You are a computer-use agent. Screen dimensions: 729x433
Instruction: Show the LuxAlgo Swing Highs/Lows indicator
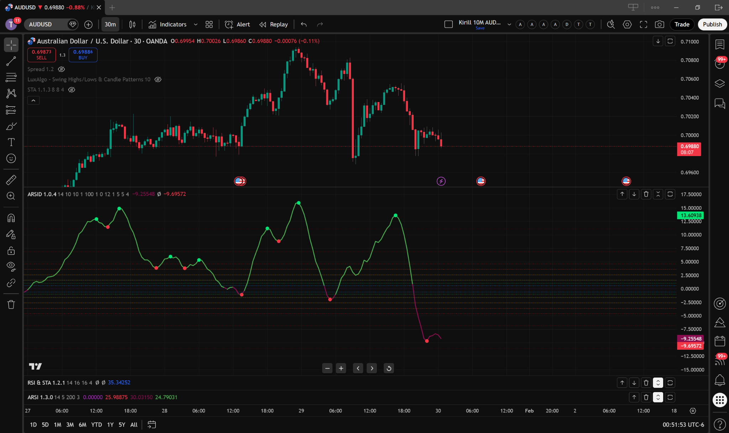[x=158, y=79]
